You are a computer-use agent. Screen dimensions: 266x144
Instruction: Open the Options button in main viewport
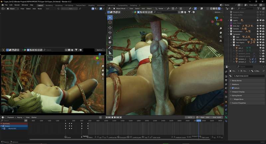point(218,12)
